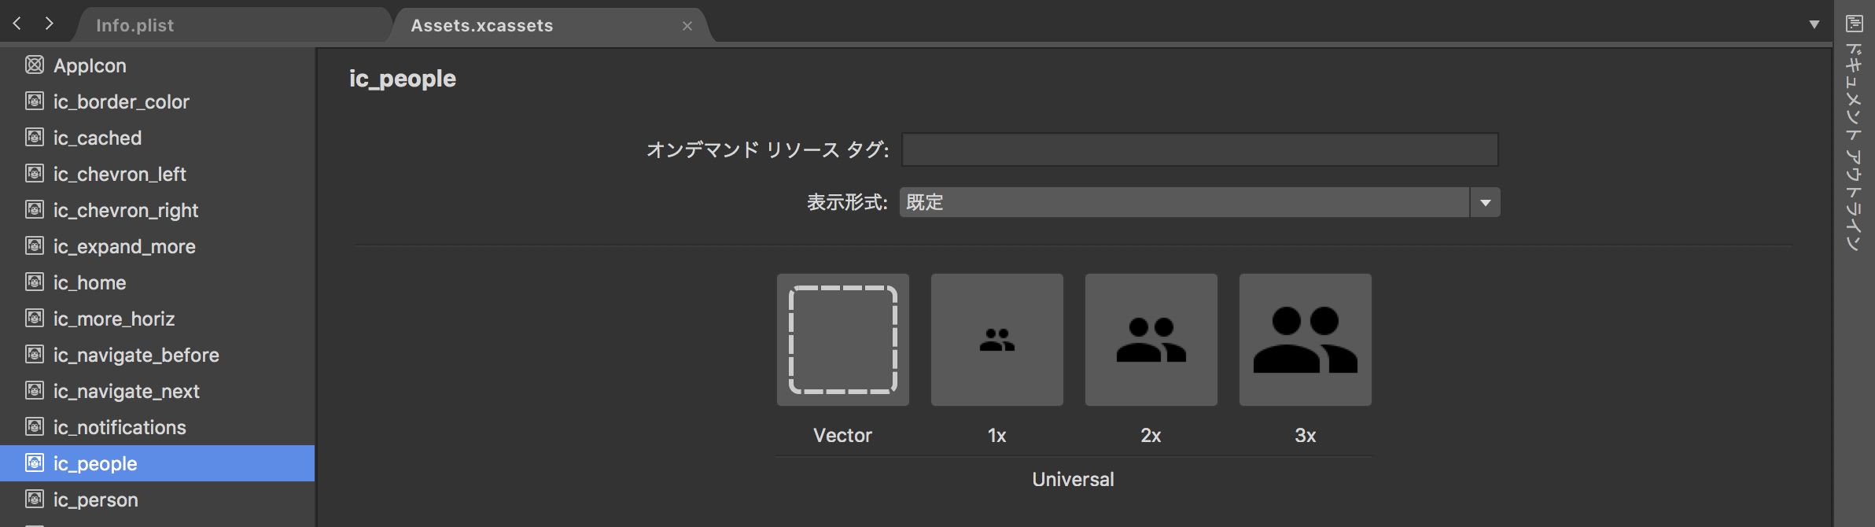The image size is (1875, 527).
Task: Navigate forward with the right arrow
Action: pos(50,24)
